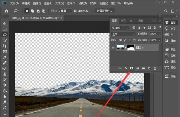
Task: Click the 选择并遮住 button
Action: click(x=104, y=11)
